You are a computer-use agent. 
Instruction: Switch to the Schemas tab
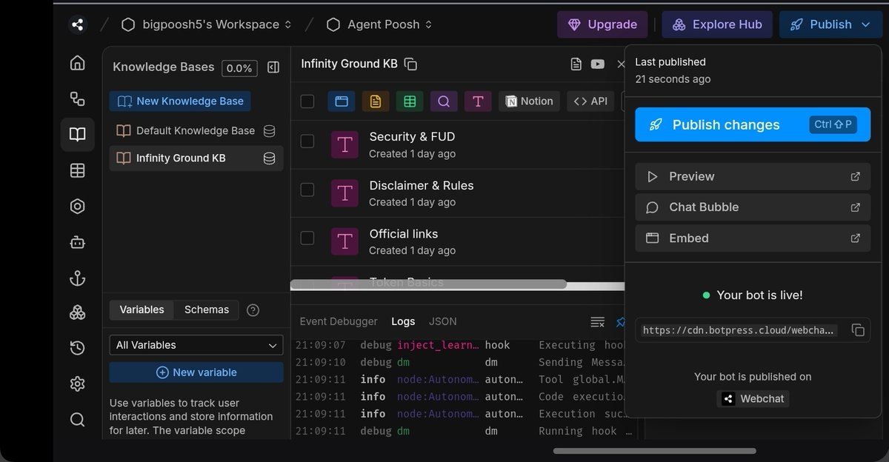tap(207, 309)
